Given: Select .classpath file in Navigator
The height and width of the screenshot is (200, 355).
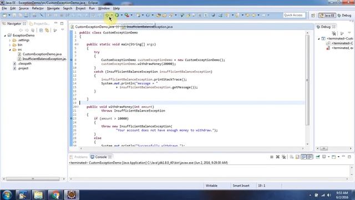Looking at the screenshot, I should [24, 64].
